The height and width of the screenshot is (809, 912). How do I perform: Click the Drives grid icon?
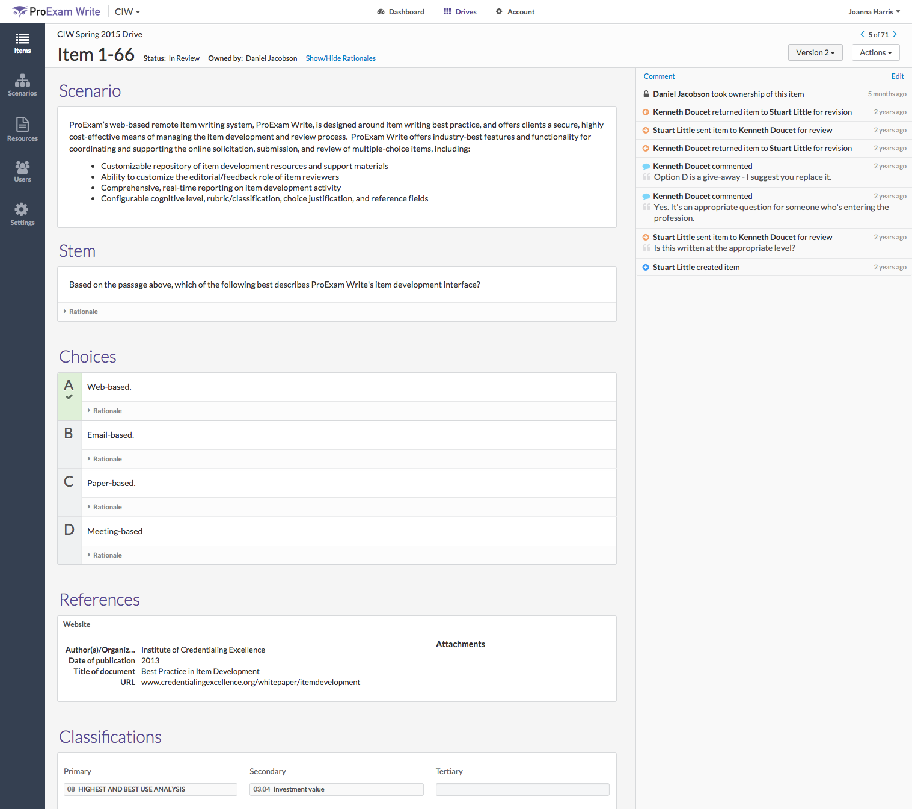click(x=447, y=11)
